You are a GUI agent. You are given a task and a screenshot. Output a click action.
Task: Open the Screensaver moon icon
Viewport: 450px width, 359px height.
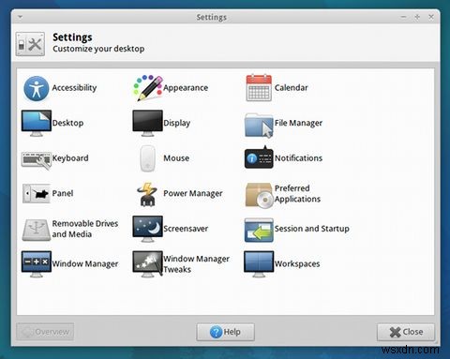click(147, 229)
